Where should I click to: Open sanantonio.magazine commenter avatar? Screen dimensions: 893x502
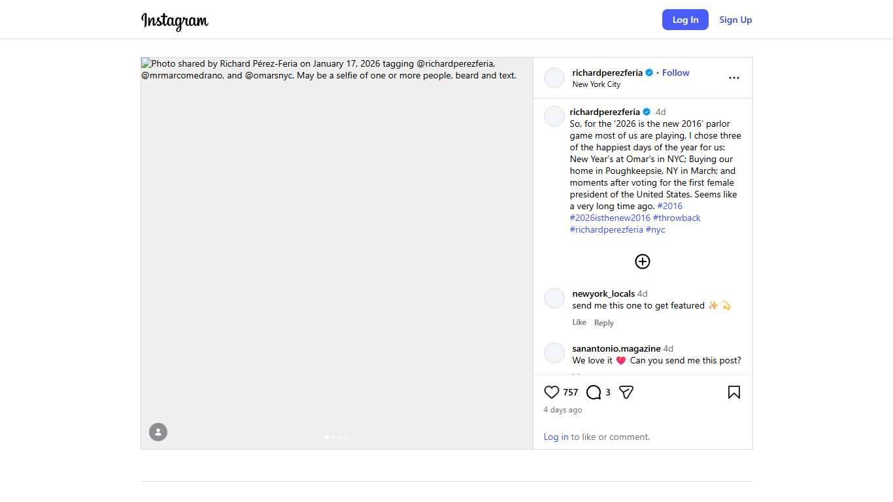[x=554, y=353]
